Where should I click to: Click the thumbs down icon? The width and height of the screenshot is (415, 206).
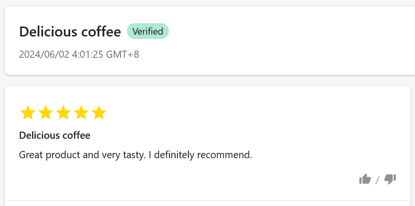point(390,179)
